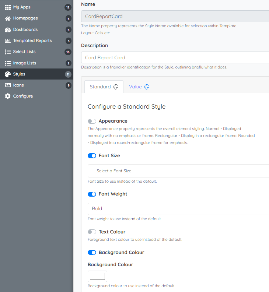Select Styles in the sidebar

tap(36, 74)
